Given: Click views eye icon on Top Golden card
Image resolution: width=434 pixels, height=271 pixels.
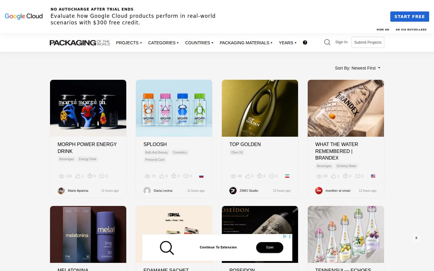Looking at the screenshot, I should click(x=233, y=176).
